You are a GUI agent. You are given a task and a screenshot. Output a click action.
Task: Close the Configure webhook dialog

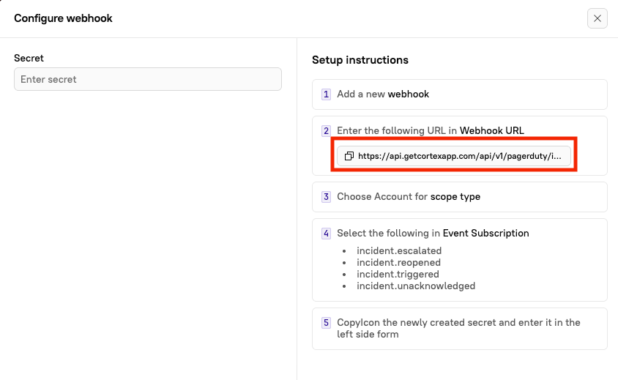(x=597, y=18)
